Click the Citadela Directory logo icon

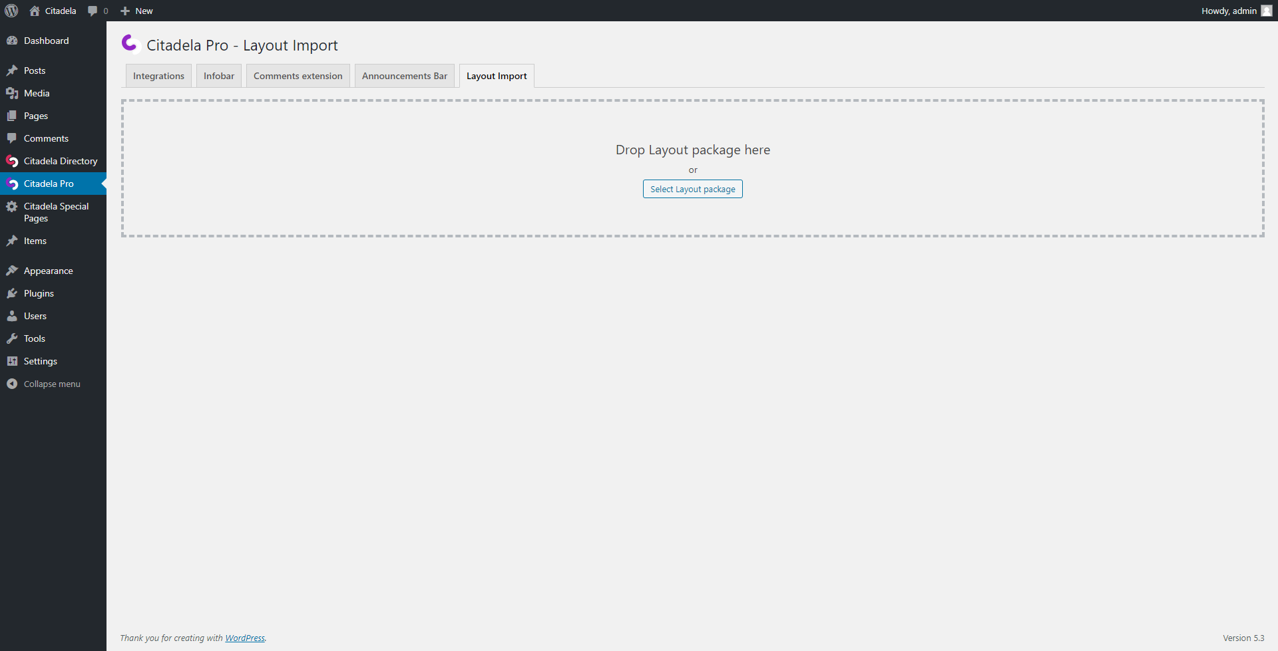pos(12,161)
